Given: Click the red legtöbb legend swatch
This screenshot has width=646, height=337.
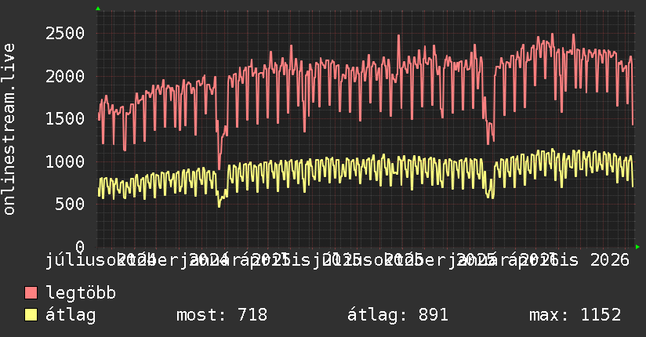Looking at the screenshot, I should tap(31, 293).
